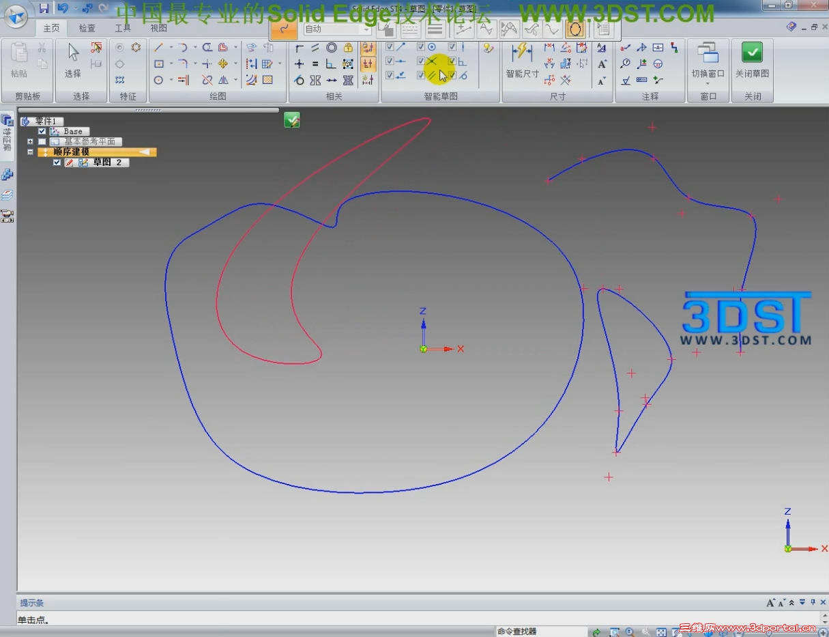Open the Switch Window (切换窗口) dropdown

click(x=708, y=83)
